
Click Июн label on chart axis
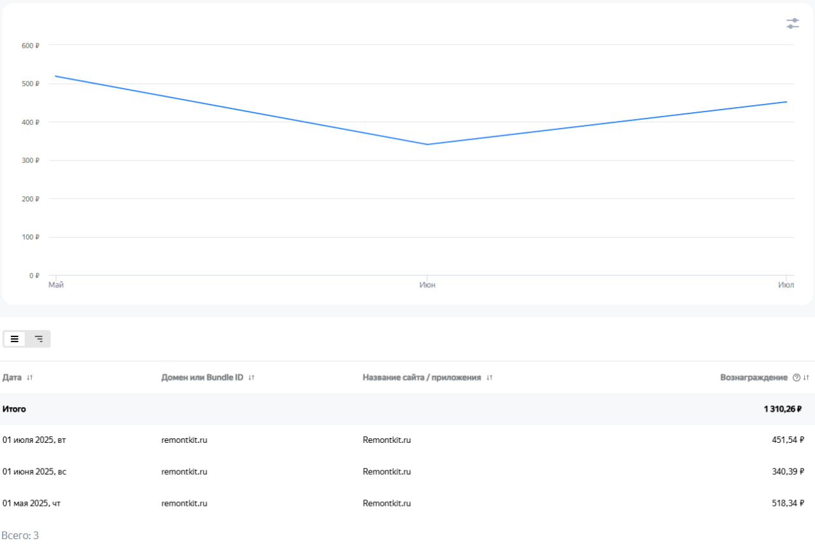(427, 285)
